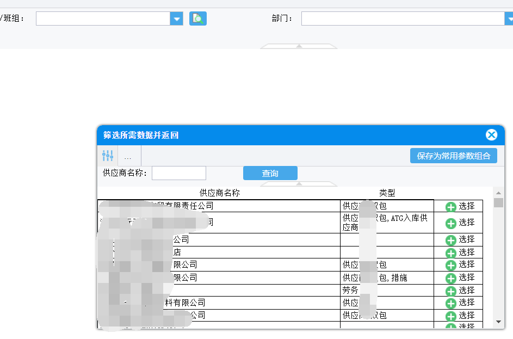Click the 供应商名称 column header
The width and height of the screenshot is (513, 339).
click(x=220, y=193)
